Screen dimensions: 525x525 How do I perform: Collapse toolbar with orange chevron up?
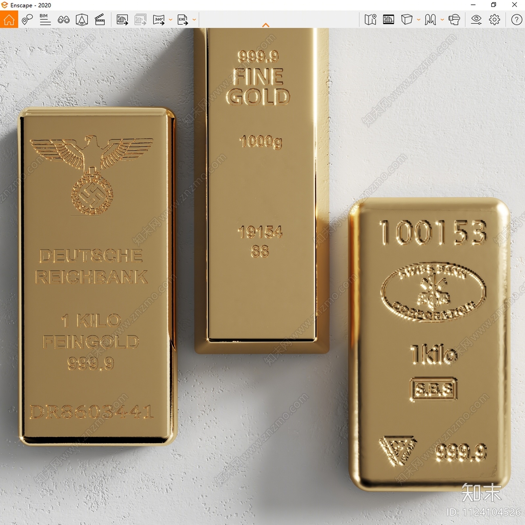tap(266, 25)
